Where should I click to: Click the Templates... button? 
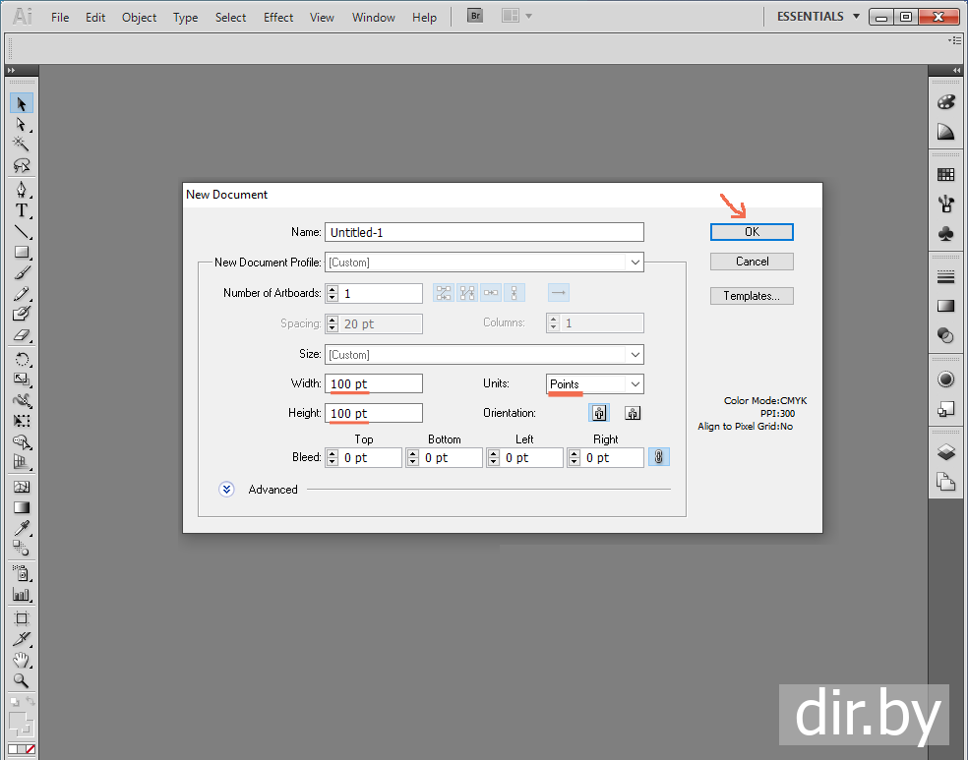pos(752,296)
